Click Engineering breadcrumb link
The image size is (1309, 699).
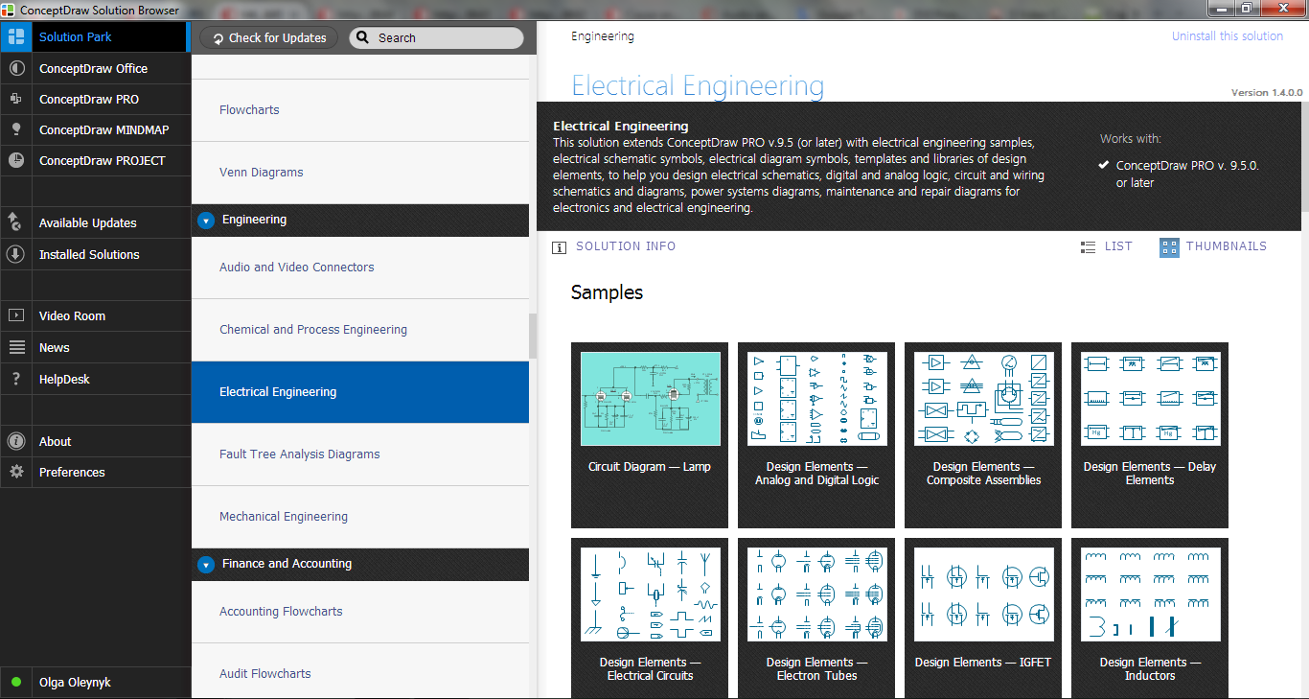(x=603, y=36)
